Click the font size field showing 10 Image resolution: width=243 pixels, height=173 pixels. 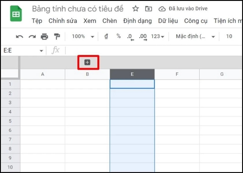(229, 36)
